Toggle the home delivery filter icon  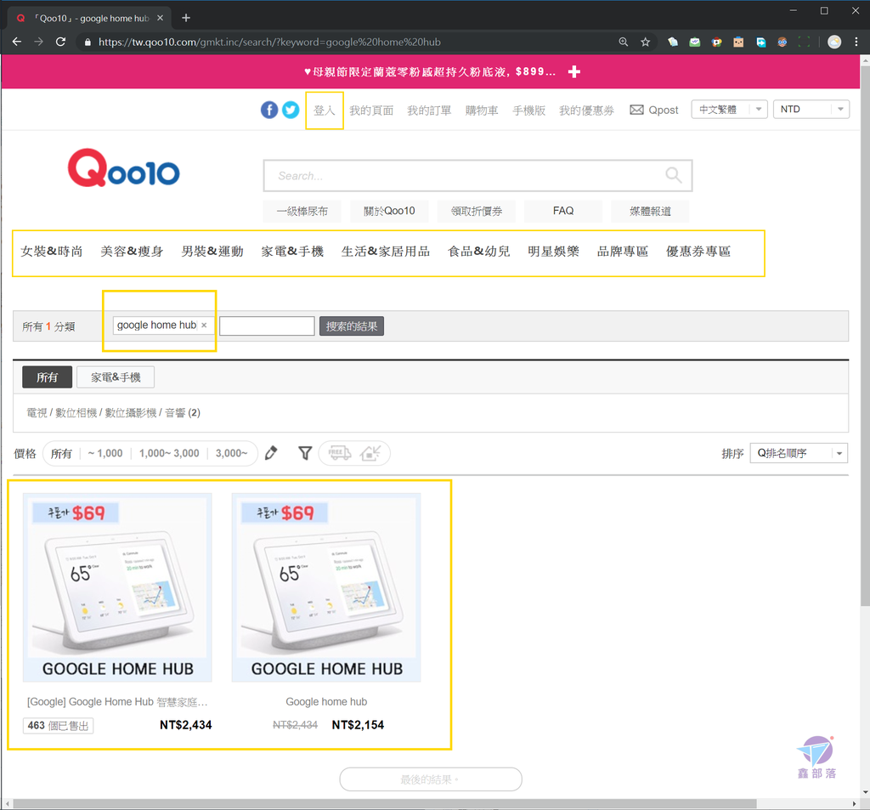[x=370, y=453]
